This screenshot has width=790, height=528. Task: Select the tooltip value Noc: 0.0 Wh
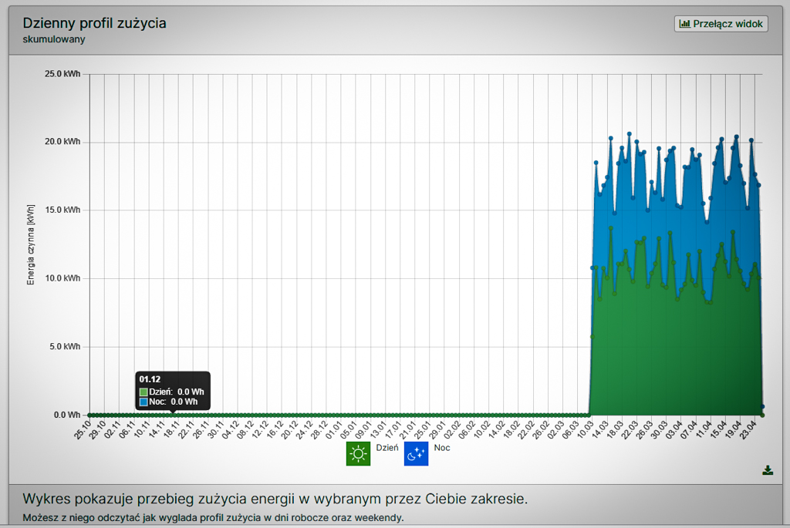coord(174,402)
